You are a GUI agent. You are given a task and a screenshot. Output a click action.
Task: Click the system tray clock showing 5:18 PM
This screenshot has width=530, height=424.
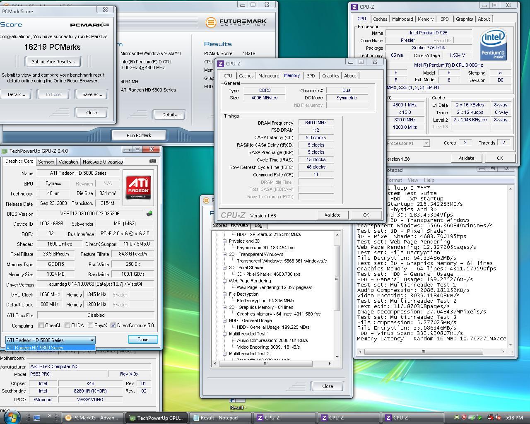(514, 418)
